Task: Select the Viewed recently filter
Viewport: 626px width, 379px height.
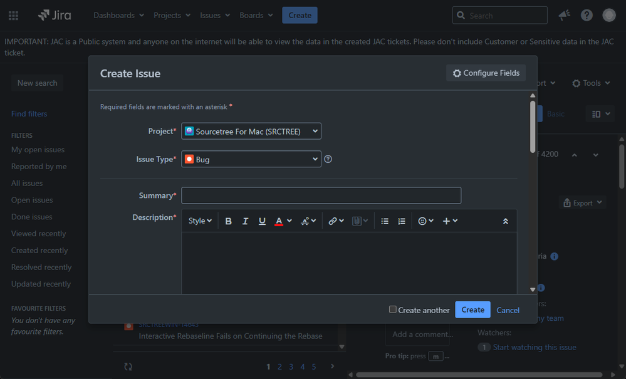Action: (38, 234)
